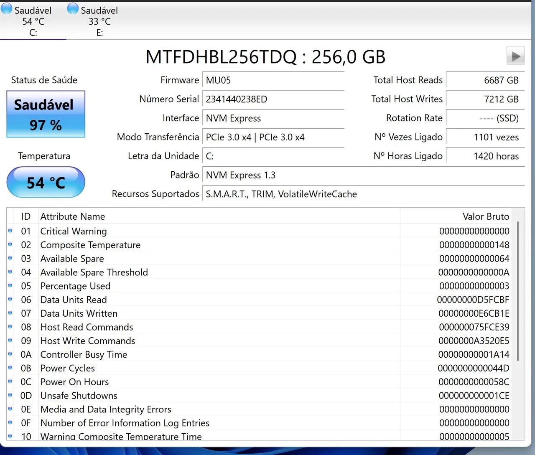The height and width of the screenshot is (455, 535).
Task: Click the status dot for Available Spare row 03
Action: 10,258
